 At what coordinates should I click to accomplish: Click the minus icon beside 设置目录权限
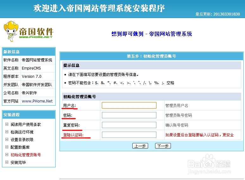[x=7, y=140]
